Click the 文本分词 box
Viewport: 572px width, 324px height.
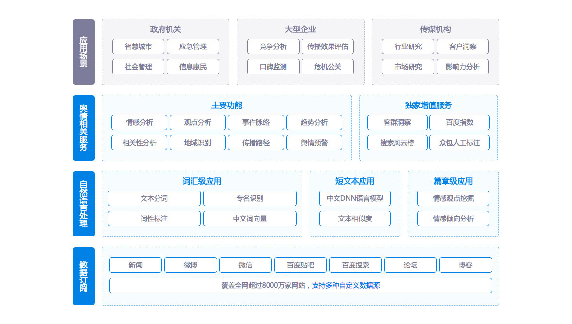154,198
